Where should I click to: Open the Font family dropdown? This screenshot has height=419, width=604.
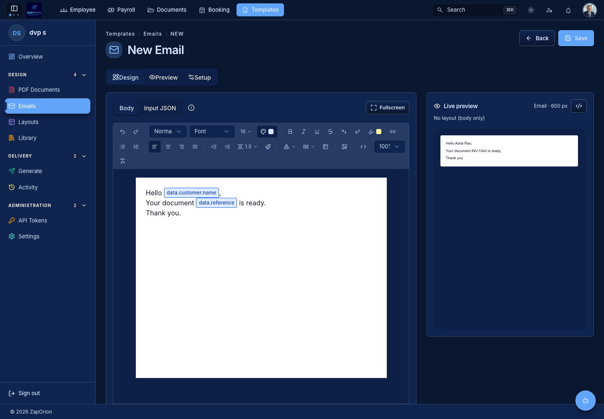(212, 132)
